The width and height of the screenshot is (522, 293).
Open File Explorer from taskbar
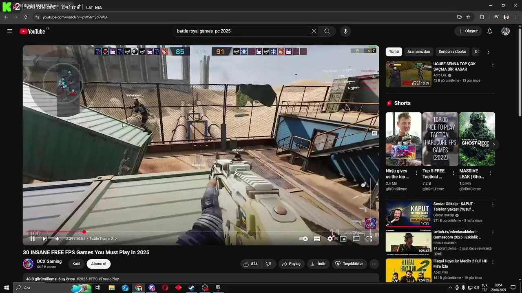111,288
